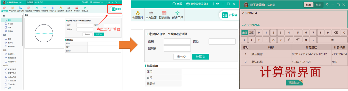Viewport: 348px width, 91px height.
Task: Switch to the 自定义公式 tab
Action: point(38,2)
